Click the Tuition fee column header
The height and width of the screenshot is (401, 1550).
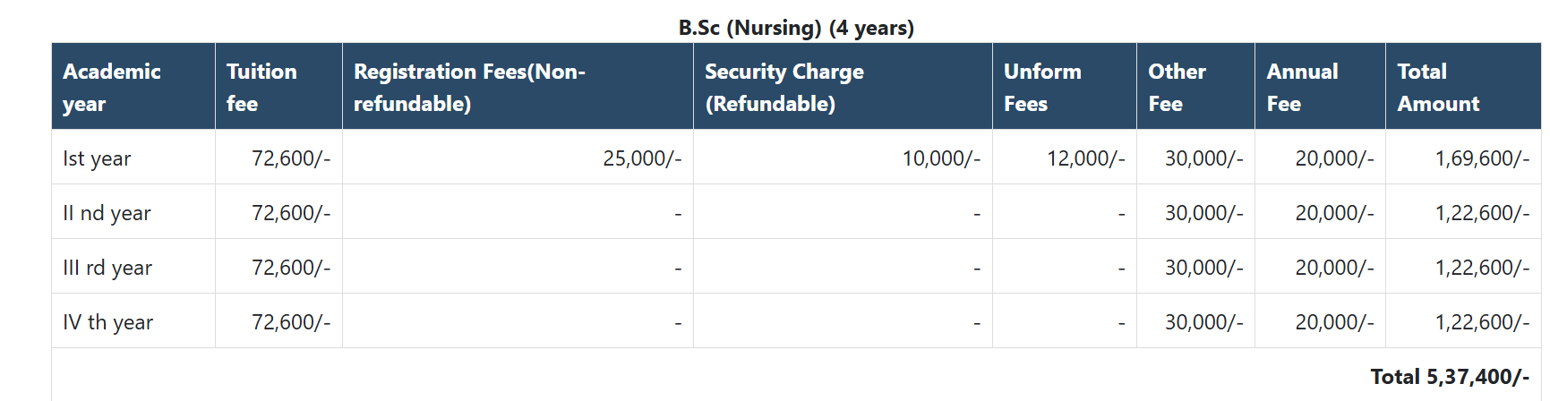pos(261,87)
